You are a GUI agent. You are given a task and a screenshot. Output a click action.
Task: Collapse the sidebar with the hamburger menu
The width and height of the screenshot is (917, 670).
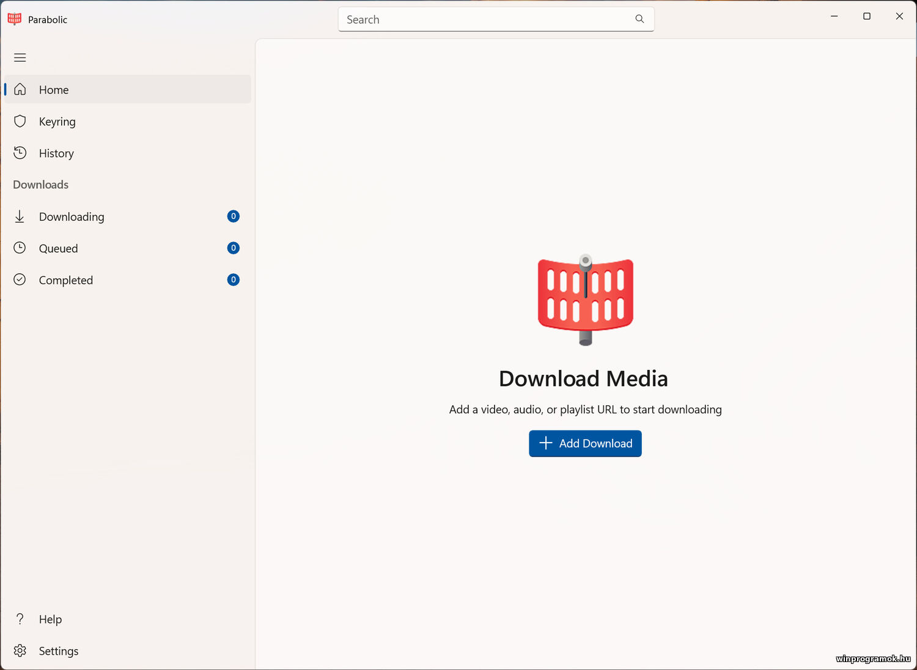pos(20,57)
